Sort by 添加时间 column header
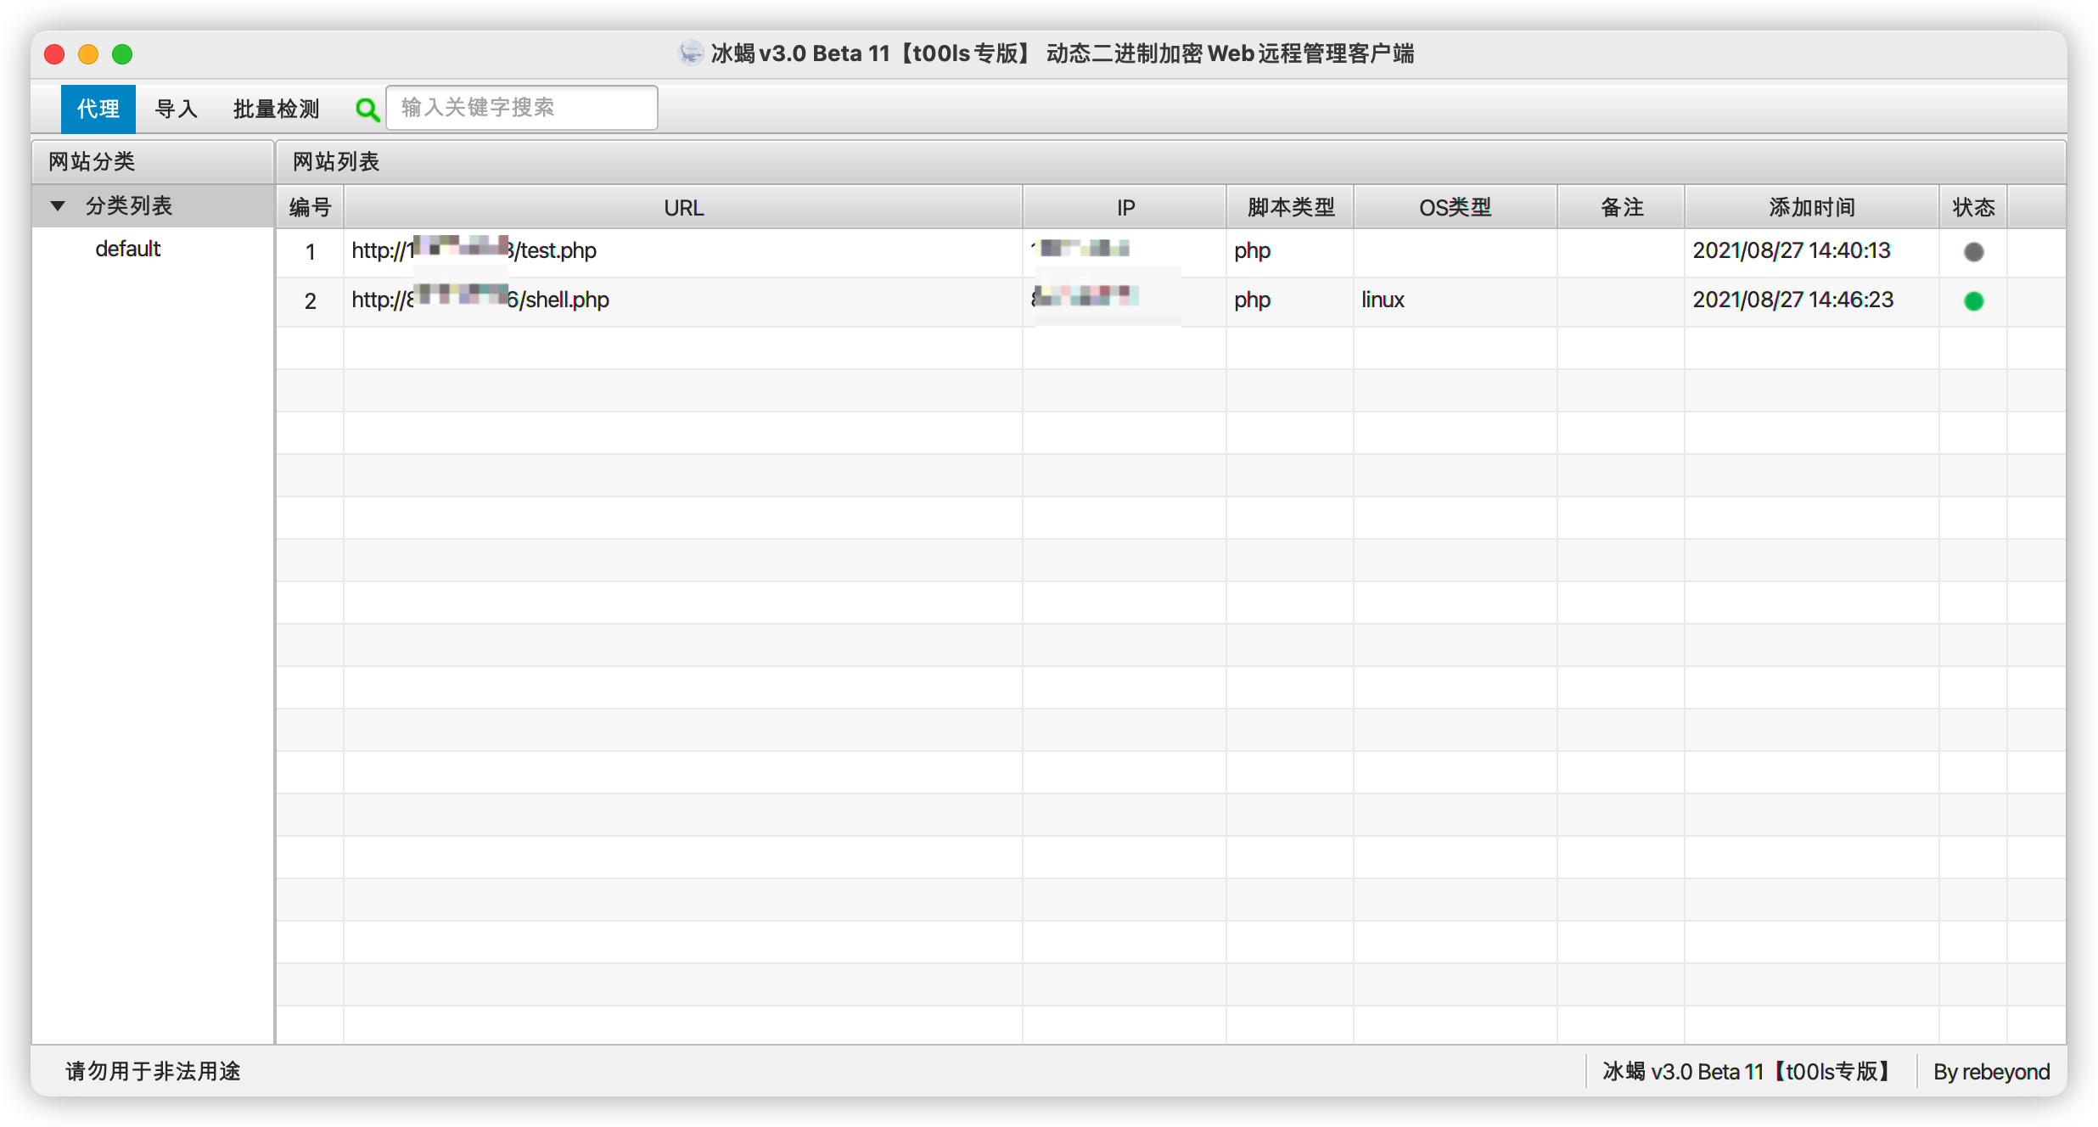 [1811, 208]
